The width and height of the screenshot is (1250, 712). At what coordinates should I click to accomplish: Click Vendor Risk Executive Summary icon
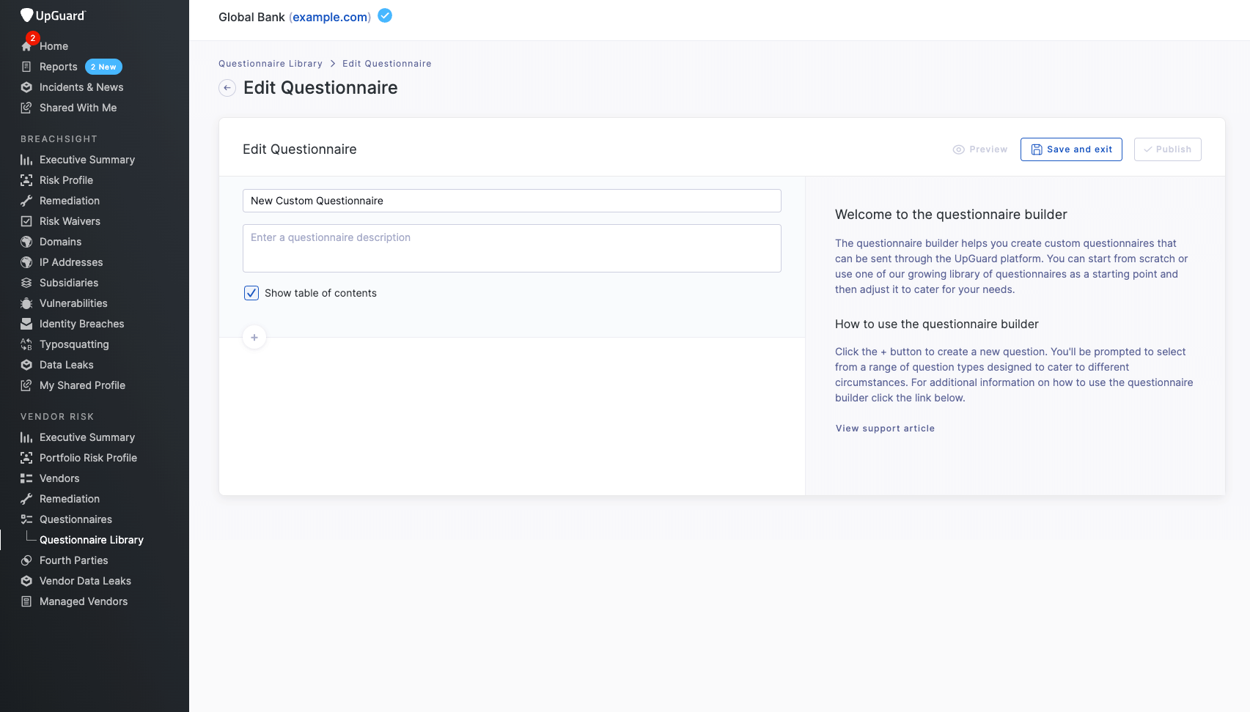click(x=26, y=437)
